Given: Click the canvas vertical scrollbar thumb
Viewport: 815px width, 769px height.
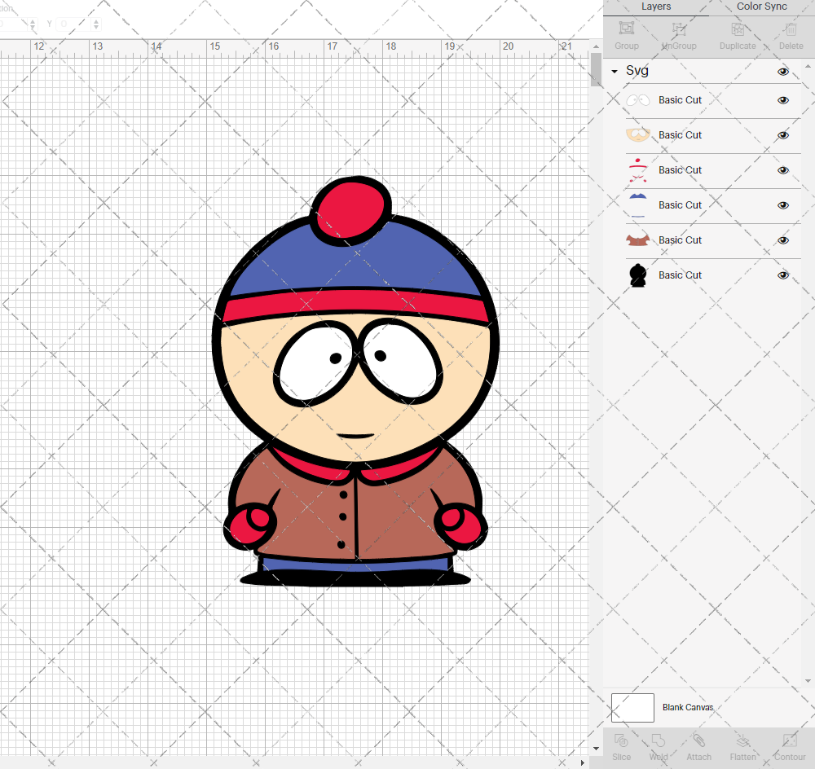Looking at the screenshot, I should tap(596, 69).
